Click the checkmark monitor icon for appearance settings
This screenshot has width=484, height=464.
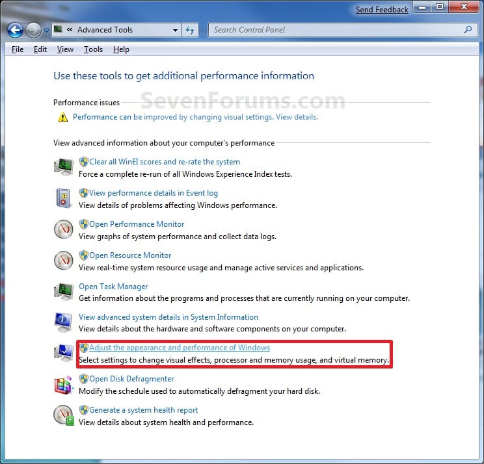[x=64, y=353]
